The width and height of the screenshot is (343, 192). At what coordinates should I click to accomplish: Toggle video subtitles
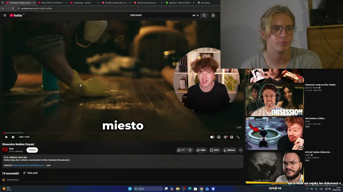(219, 137)
